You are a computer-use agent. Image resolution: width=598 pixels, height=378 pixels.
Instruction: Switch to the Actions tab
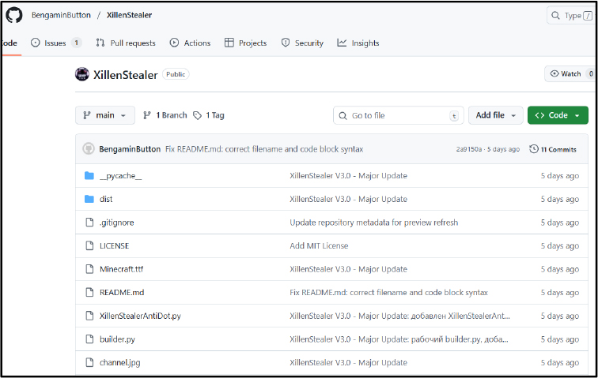point(190,43)
